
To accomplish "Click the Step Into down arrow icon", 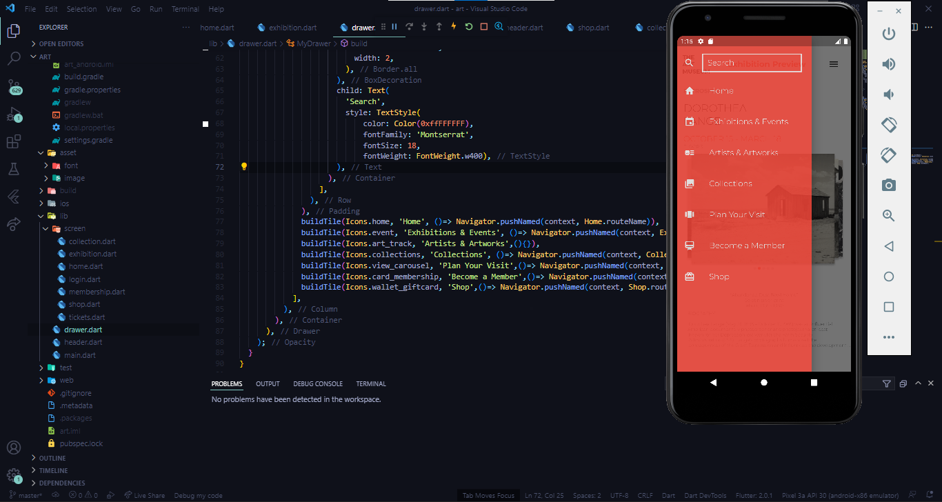I will tap(424, 26).
